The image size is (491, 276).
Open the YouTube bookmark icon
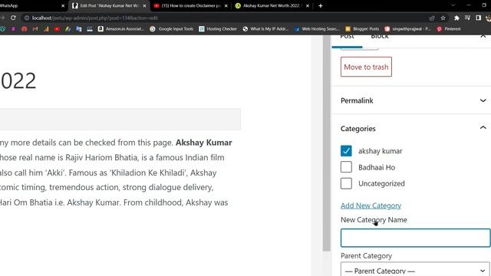click(57, 29)
